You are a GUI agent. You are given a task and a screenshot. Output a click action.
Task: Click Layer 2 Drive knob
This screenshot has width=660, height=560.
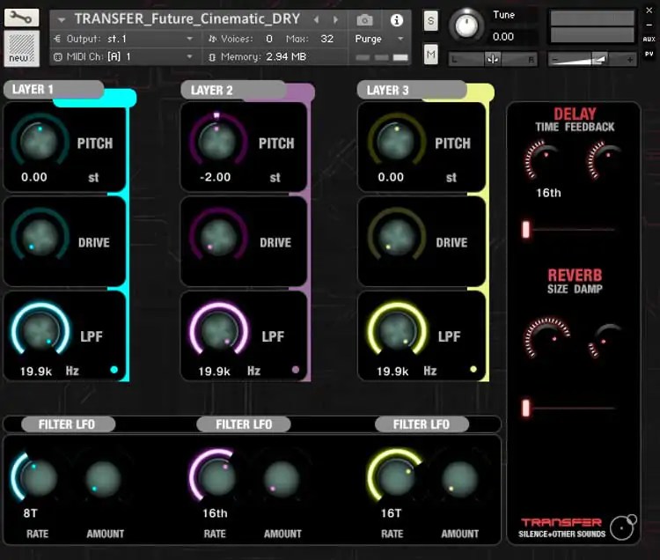[218, 238]
